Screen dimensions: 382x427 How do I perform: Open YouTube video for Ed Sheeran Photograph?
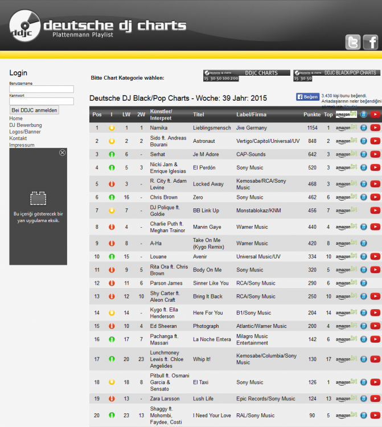coord(375,326)
